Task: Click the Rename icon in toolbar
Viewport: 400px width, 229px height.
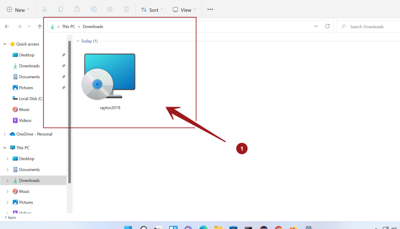Action: coord(93,10)
